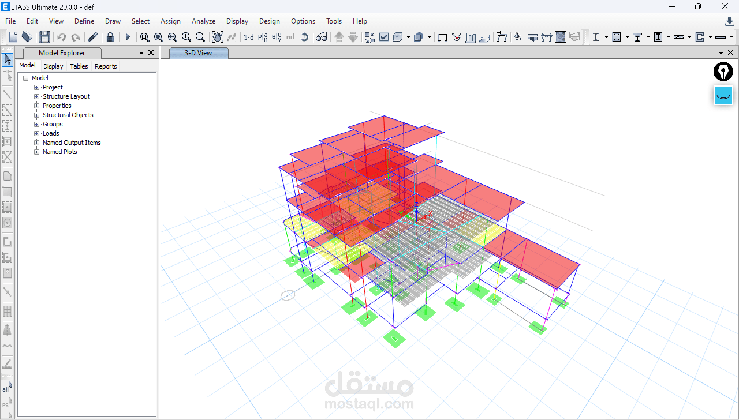
Task: Click the 3-D View tab
Action: pos(198,53)
